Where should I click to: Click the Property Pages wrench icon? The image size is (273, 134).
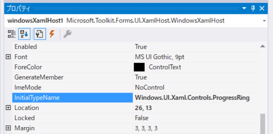(x=67, y=35)
